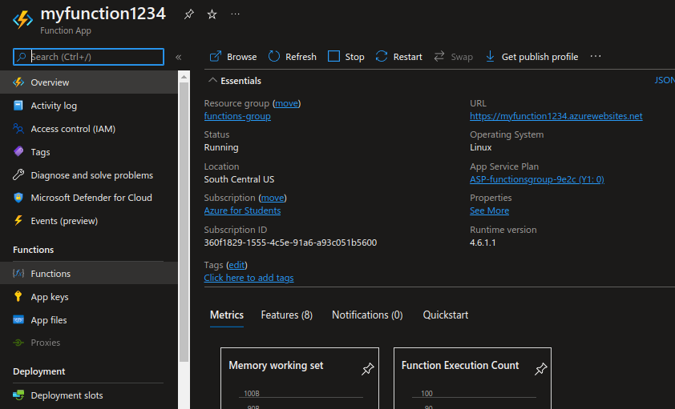Open Microsoft Defender for Cloud

pyautogui.click(x=89, y=198)
